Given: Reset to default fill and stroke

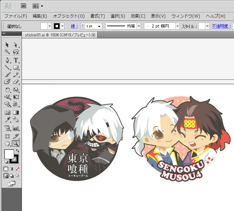Looking at the screenshot, I should pos(6,162).
